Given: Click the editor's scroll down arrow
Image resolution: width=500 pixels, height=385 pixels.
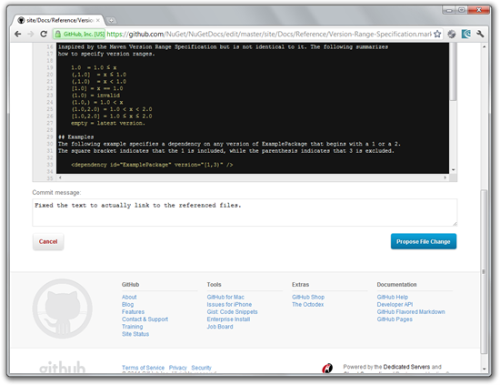Looking at the screenshot, I should (454, 170).
